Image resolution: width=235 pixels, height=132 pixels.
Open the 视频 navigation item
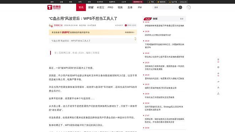click(x=120, y=7)
